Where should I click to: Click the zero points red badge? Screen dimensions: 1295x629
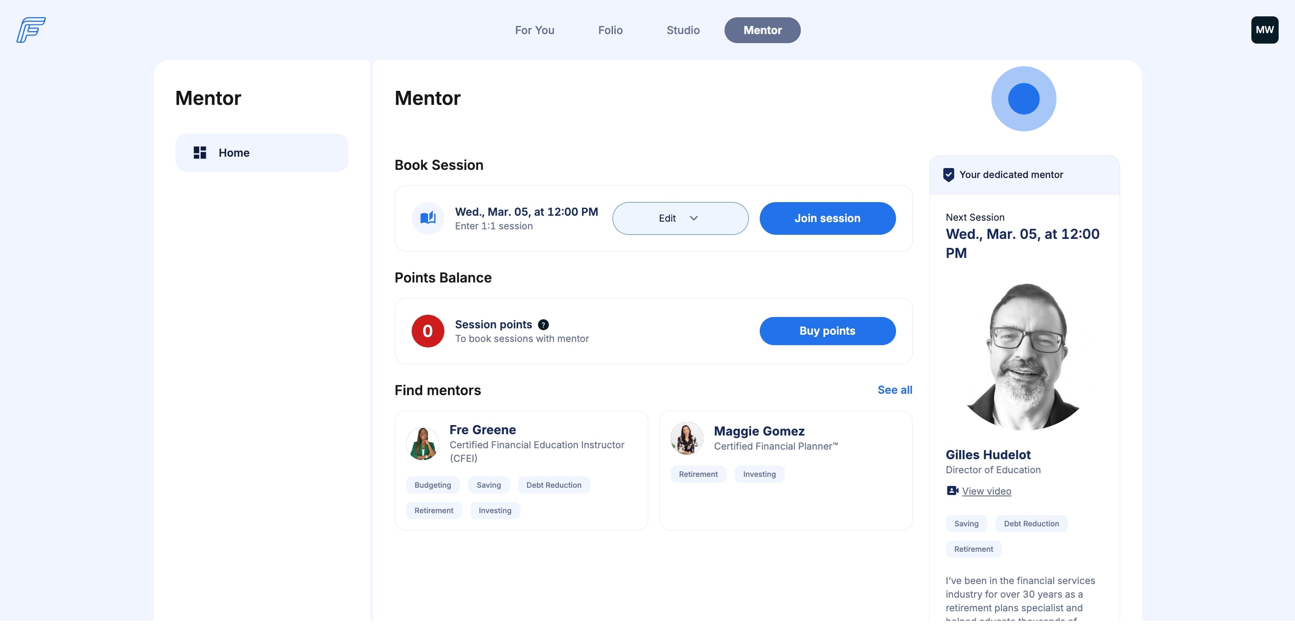(x=427, y=331)
